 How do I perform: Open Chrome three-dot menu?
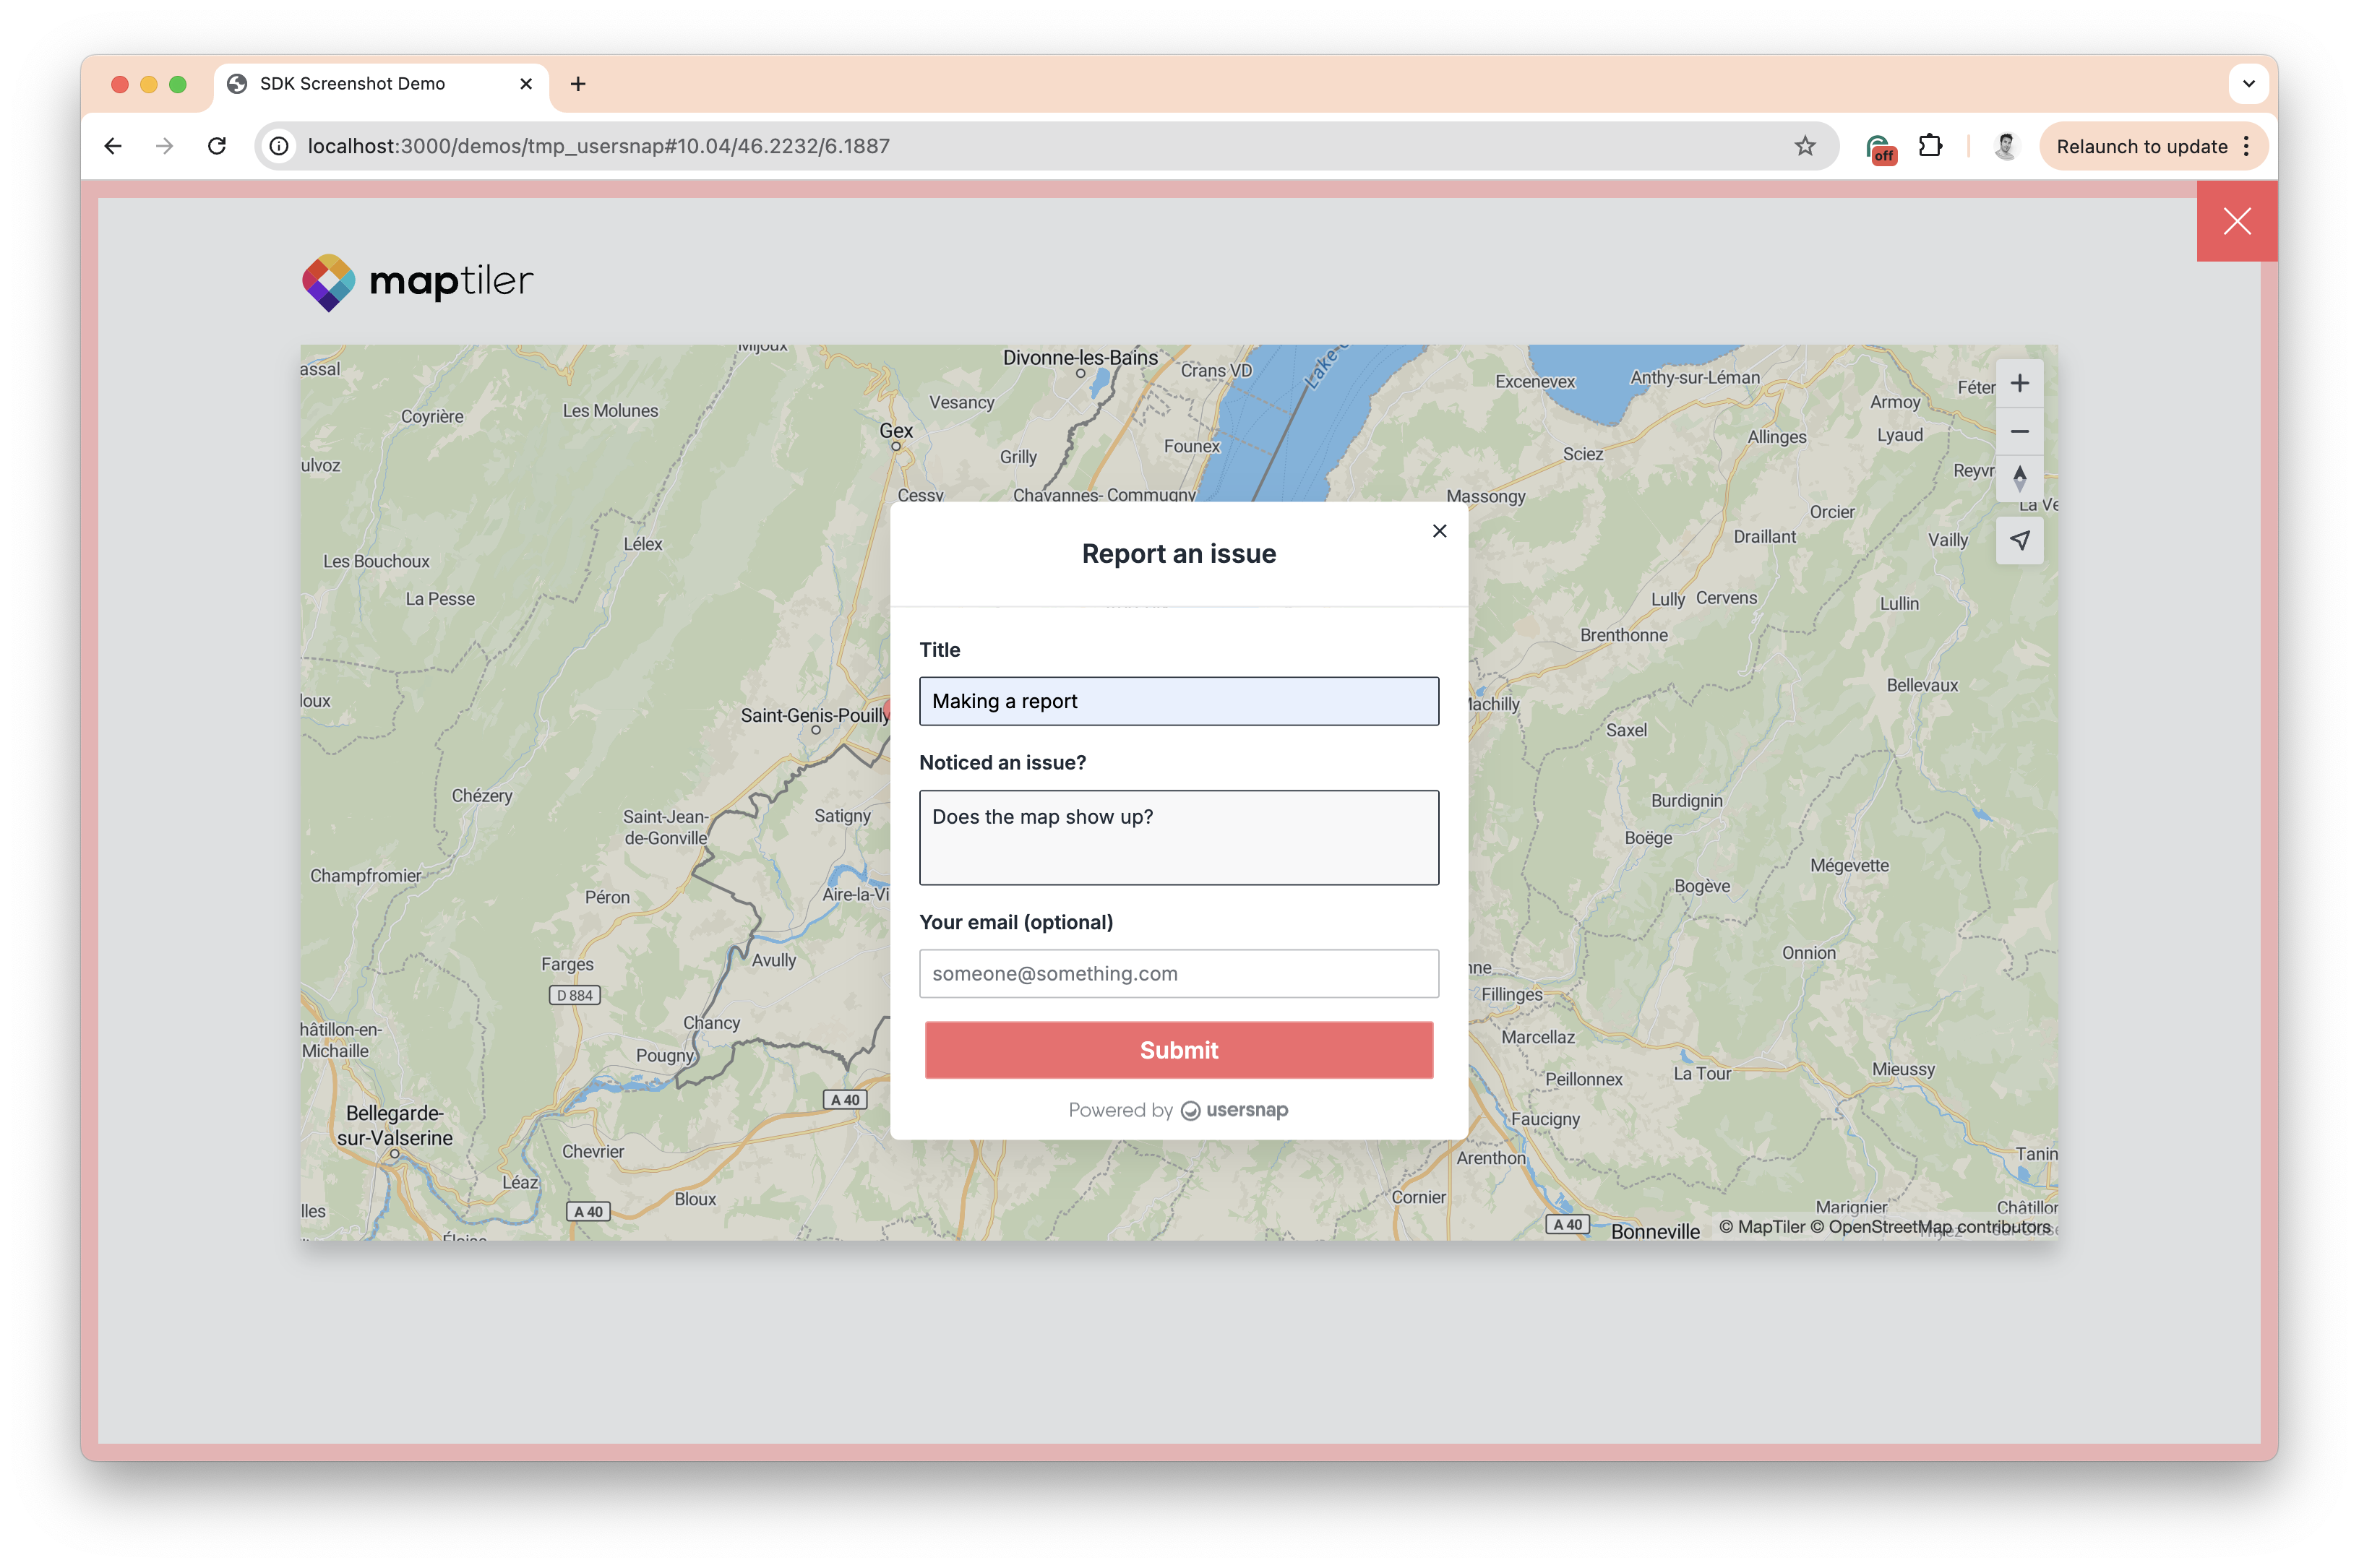pyautogui.click(x=2246, y=146)
